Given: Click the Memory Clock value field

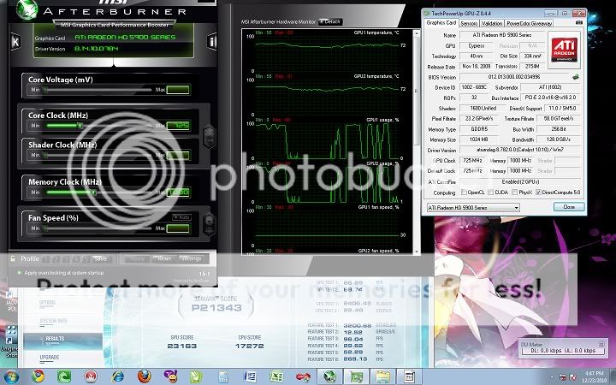Looking at the screenshot, I should tap(178, 192).
